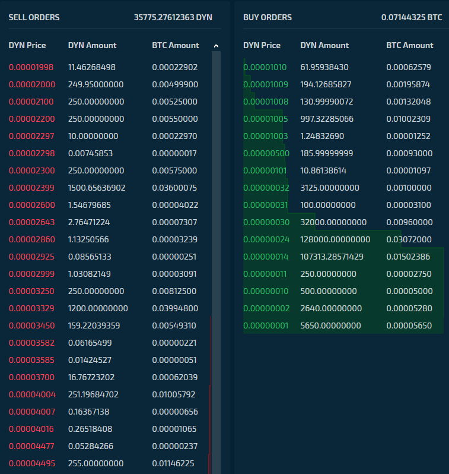Select sell order priced 0.00003582
This screenshot has width=449, height=474.
(x=110, y=343)
